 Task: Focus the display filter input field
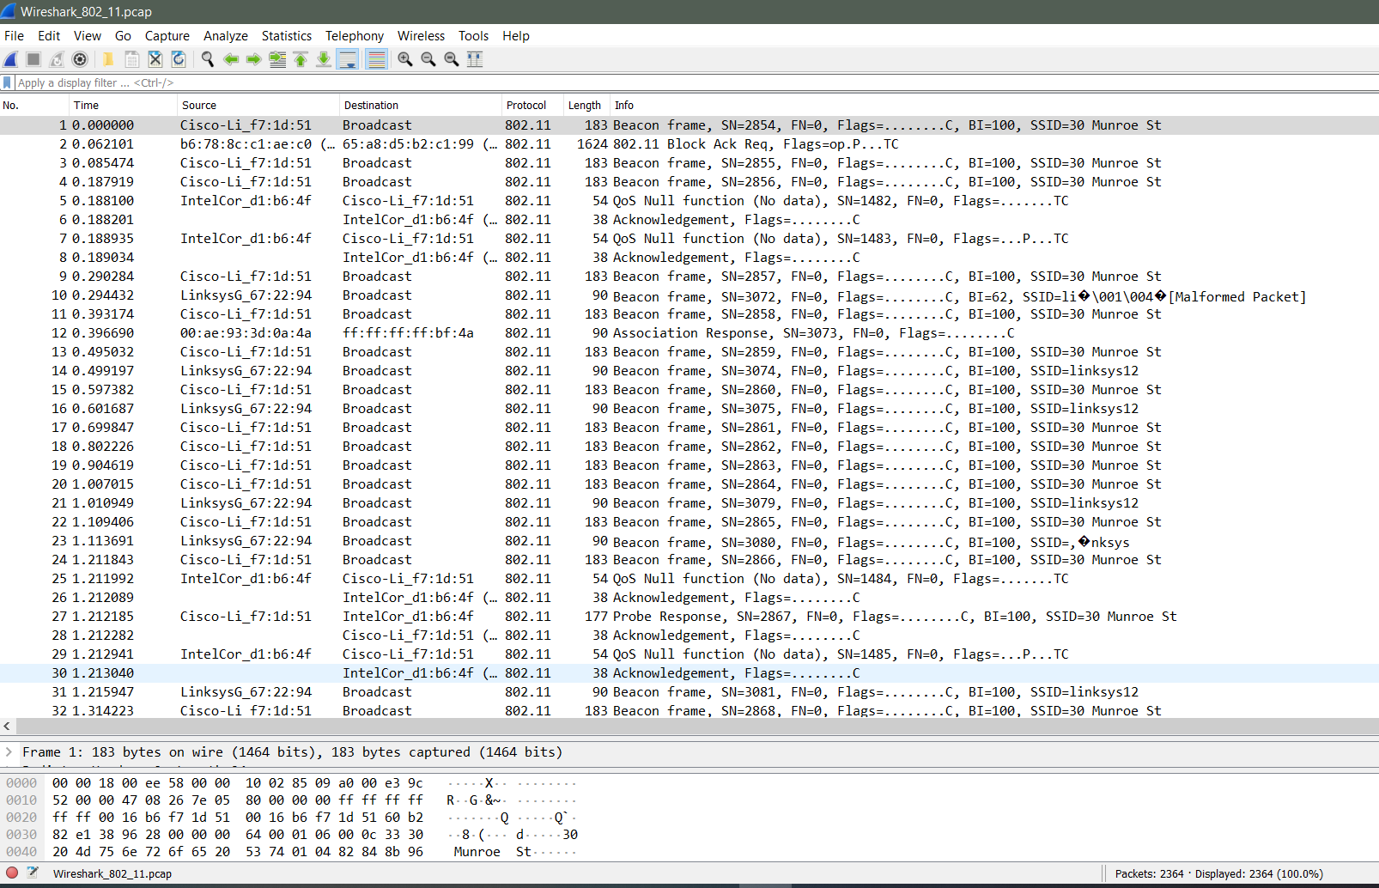coord(696,82)
